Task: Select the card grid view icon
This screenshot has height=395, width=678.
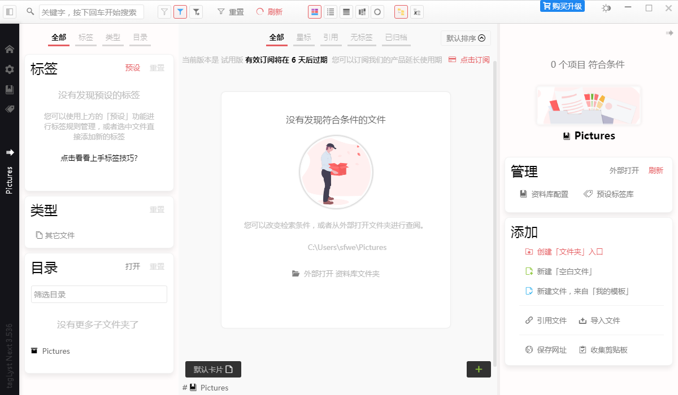Action: pos(315,12)
